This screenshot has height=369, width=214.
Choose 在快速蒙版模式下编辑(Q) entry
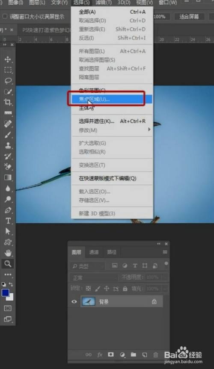112,178
